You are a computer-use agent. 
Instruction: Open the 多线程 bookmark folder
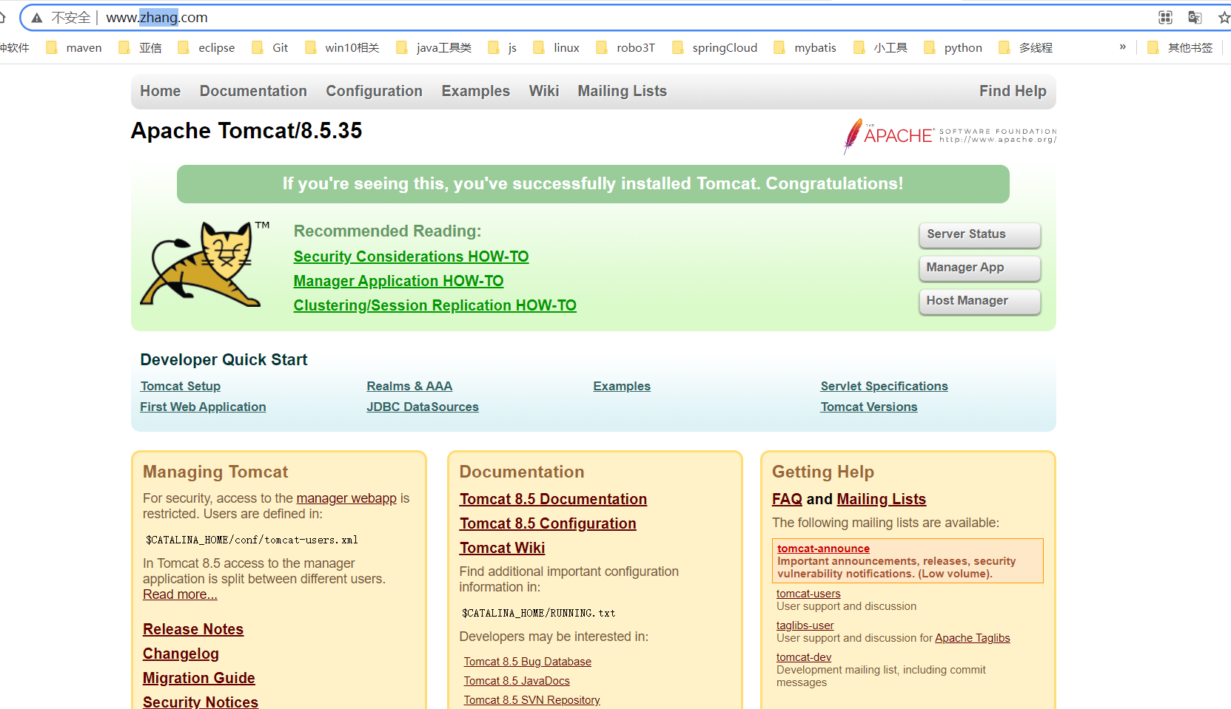point(1025,48)
